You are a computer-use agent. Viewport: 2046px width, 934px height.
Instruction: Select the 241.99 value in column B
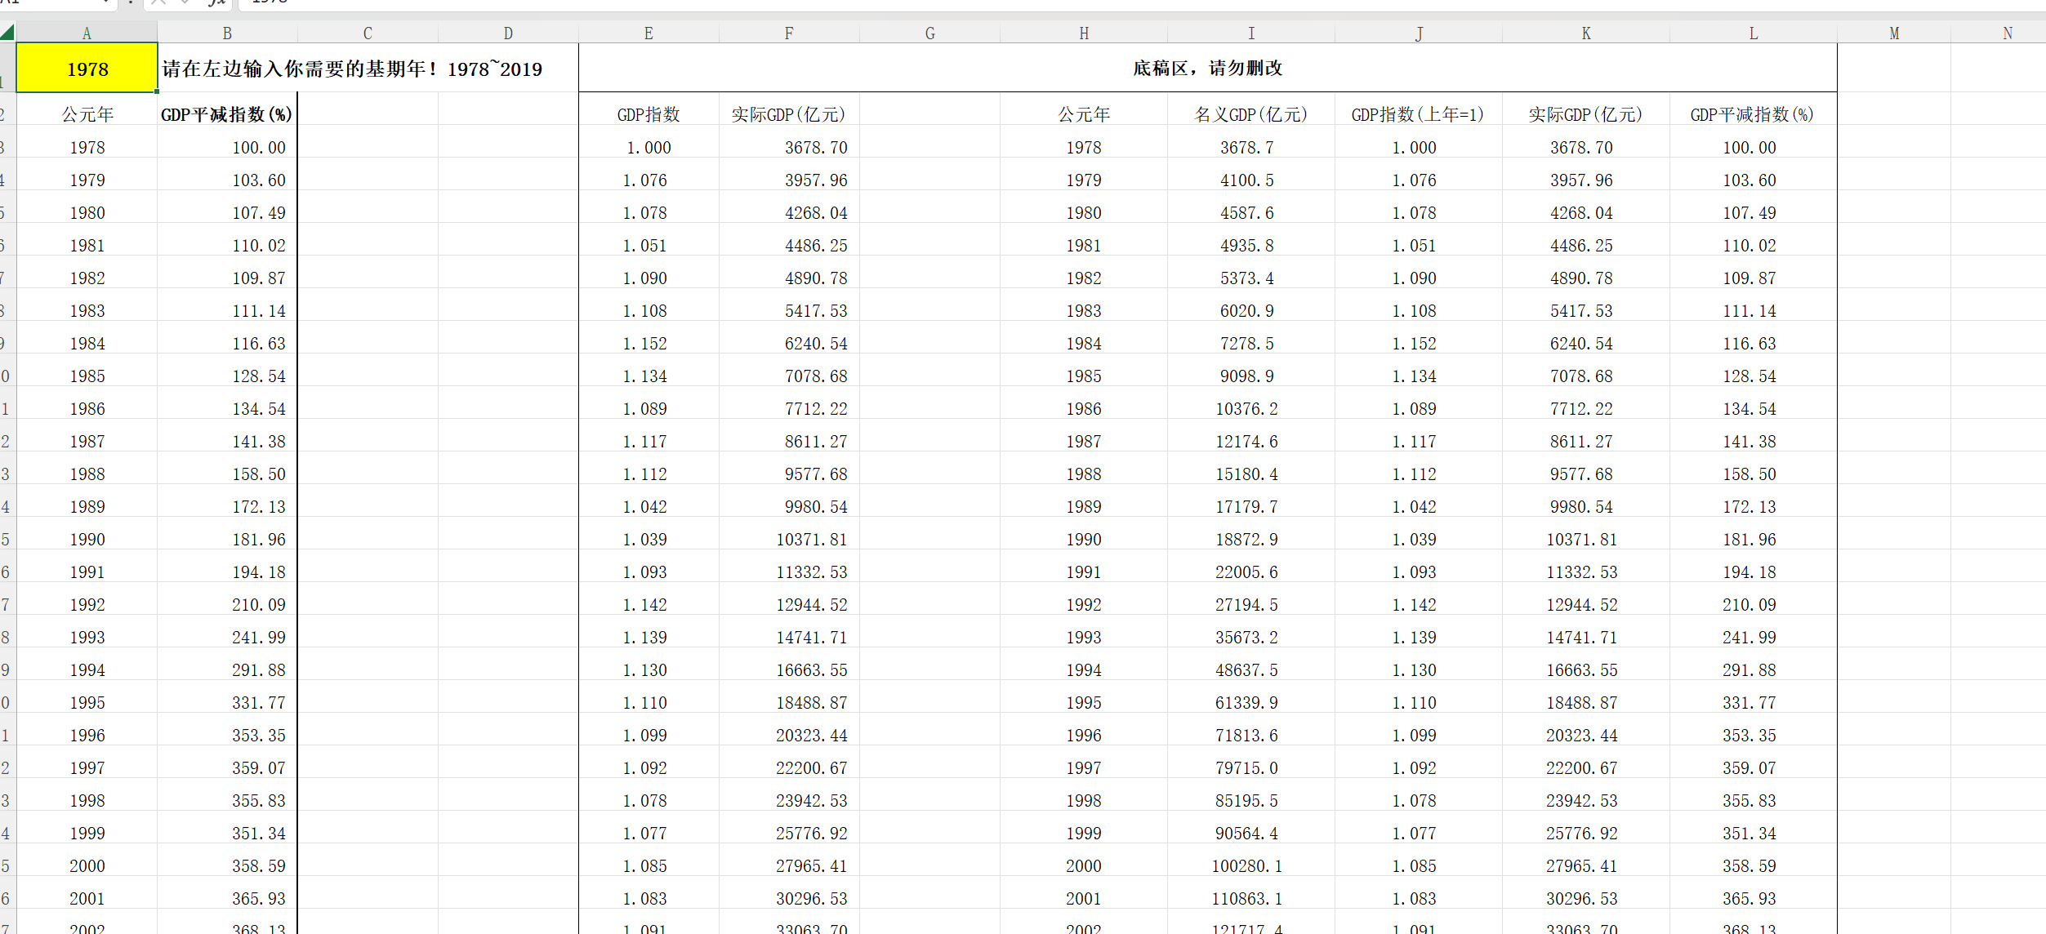click(x=258, y=638)
